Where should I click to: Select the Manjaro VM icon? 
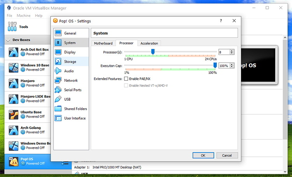(x=14, y=83)
